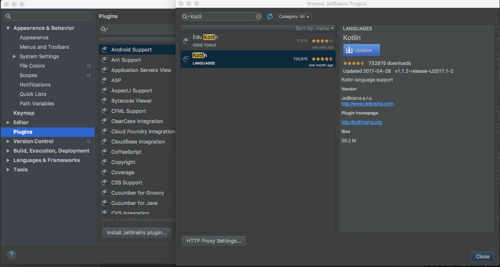The width and height of the screenshot is (500, 267).
Task: Select Notifications in the settings tree
Action: (x=35, y=85)
